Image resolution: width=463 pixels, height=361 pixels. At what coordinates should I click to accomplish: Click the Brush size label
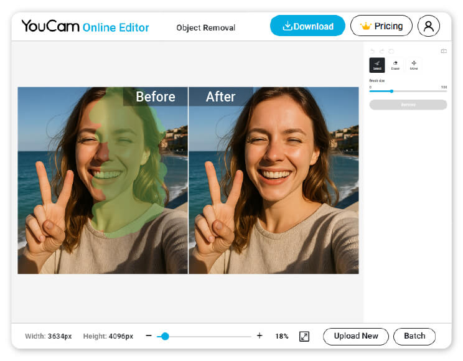point(376,80)
